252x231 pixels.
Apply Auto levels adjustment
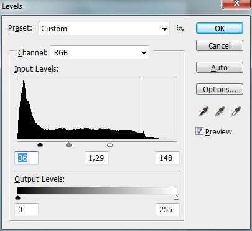point(220,67)
